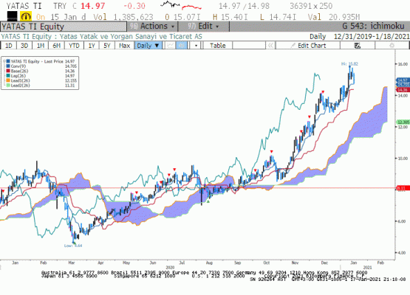Toggle the legend node handle circle

click(4, 61)
